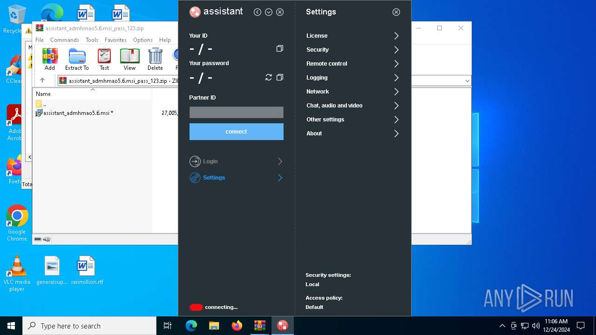Viewport: 596px width, 335px height.
Task: Open the File menu in WinRAR
Action: tap(40, 40)
